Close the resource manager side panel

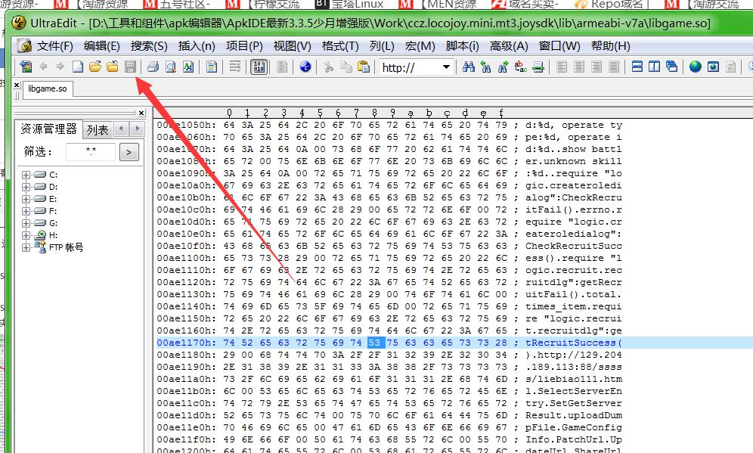point(141,113)
